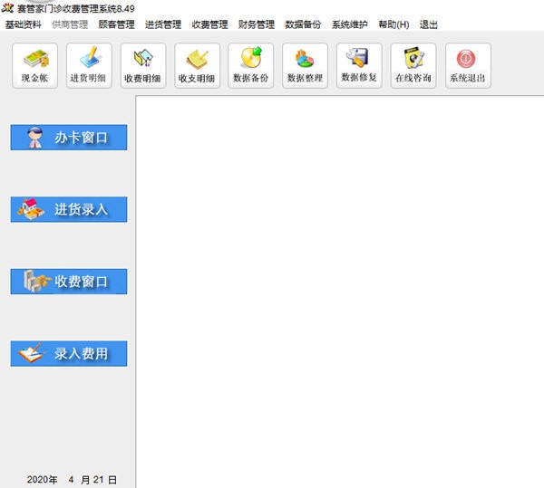This screenshot has width=544, height=488.
Task: Open the 在线咨询 online consultation icon
Action: (413, 65)
